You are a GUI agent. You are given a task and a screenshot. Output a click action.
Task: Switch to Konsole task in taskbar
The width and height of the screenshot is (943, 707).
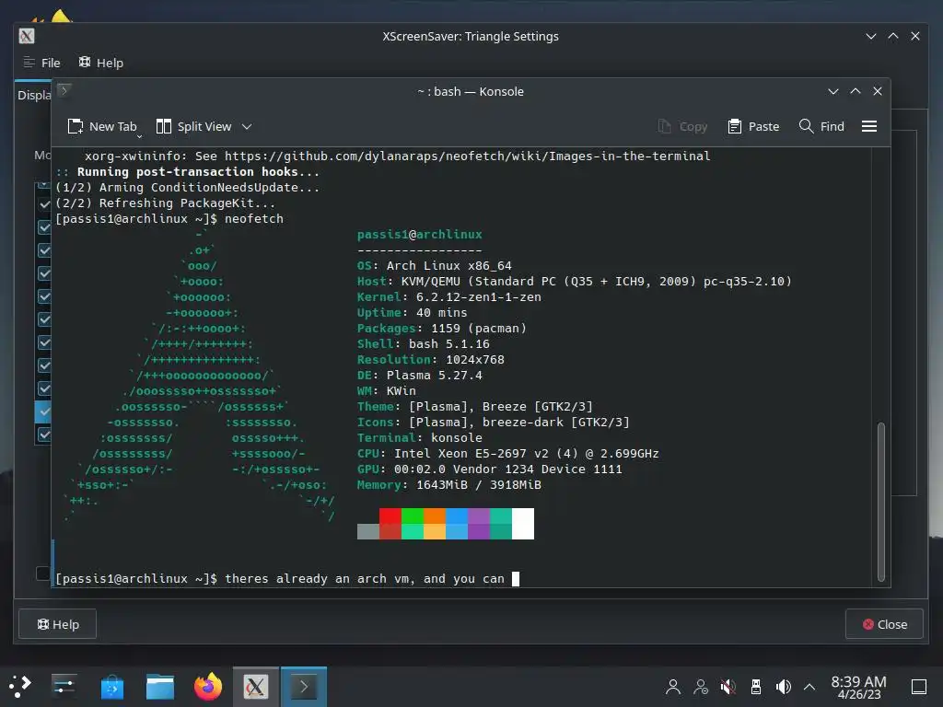[x=304, y=687]
